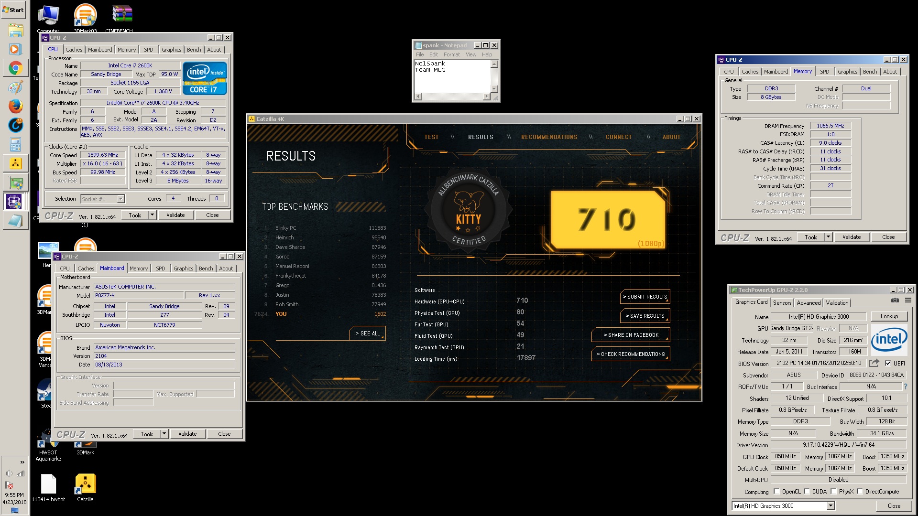Image resolution: width=918 pixels, height=516 pixels.
Task: Open the Calculator taskbar icon
Action: point(15,144)
